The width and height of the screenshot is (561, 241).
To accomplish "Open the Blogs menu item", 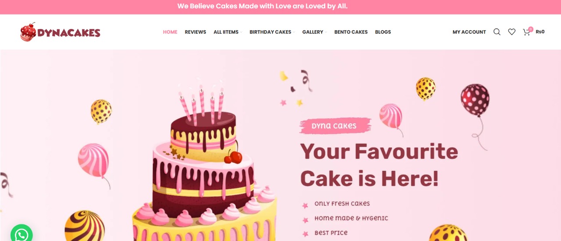I will pyautogui.click(x=383, y=32).
